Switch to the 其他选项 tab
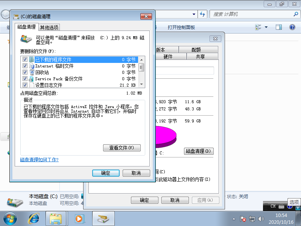The width and height of the screenshot is (301, 226). 49,27
